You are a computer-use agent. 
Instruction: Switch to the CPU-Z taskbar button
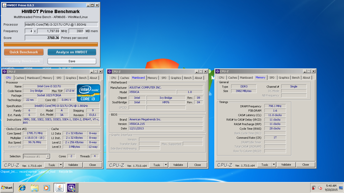[72, 188]
